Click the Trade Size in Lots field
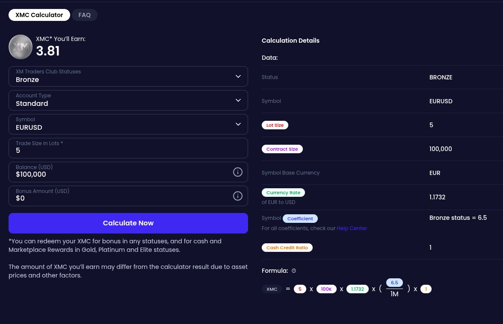The width and height of the screenshot is (503, 324). (128, 148)
